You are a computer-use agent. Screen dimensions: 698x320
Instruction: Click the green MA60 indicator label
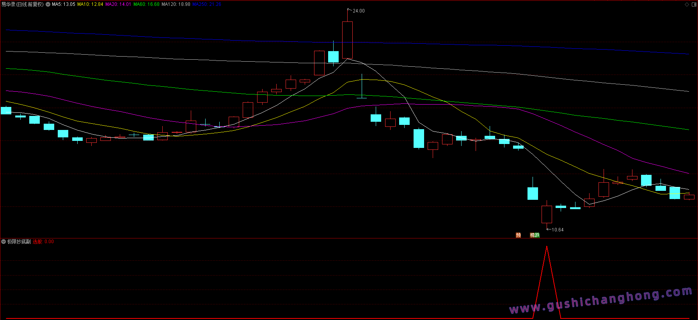(146, 4)
